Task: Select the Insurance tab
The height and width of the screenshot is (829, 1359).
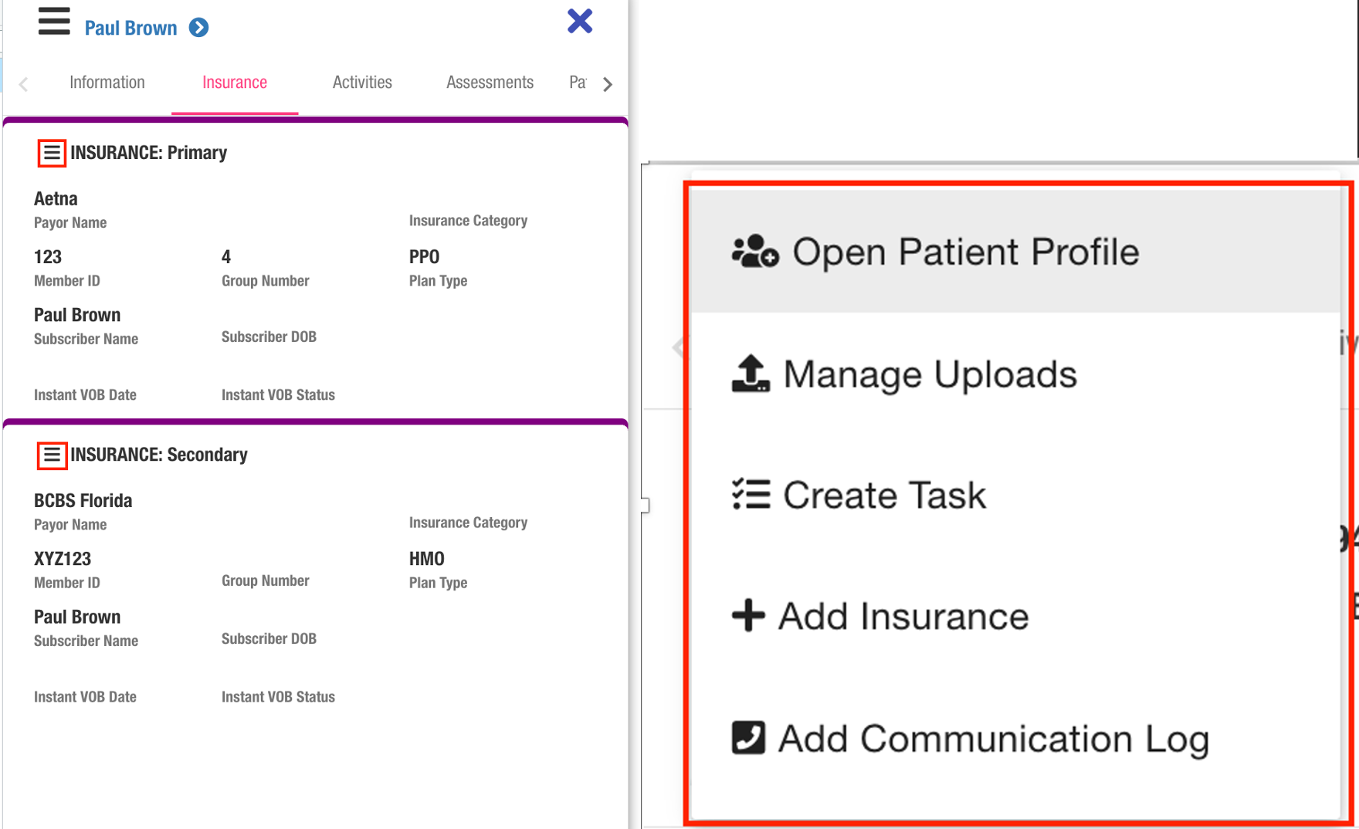Action: click(x=235, y=83)
